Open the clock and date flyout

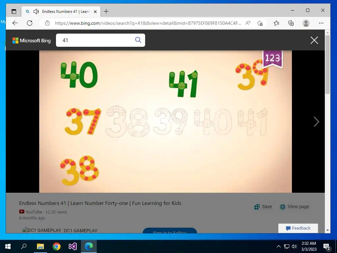(x=309, y=246)
